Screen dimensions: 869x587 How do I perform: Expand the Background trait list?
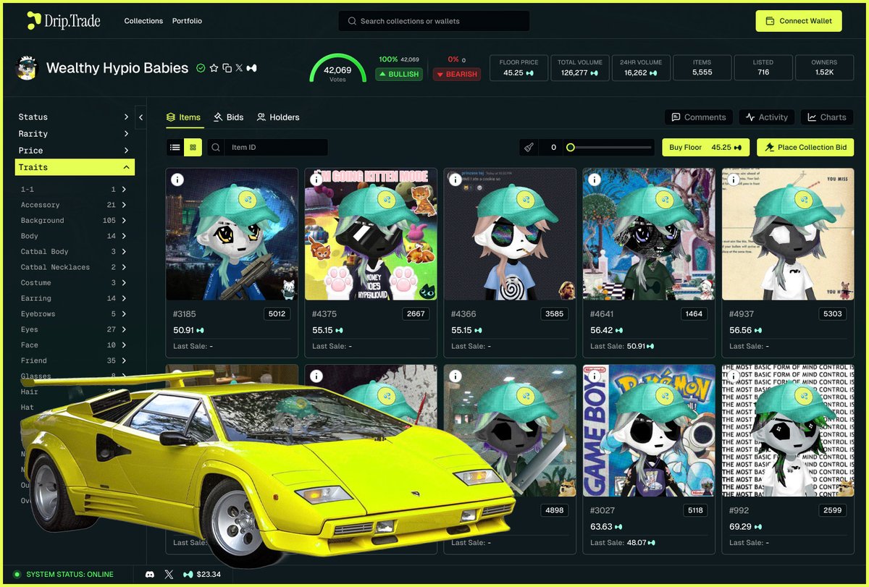(75, 220)
